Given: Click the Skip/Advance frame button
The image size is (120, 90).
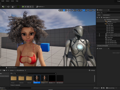Looking at the screenshot, I should [25, 7].
